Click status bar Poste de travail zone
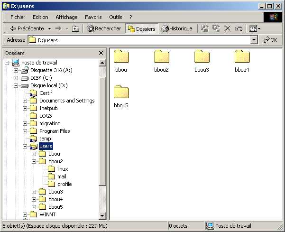 [244, 226]
